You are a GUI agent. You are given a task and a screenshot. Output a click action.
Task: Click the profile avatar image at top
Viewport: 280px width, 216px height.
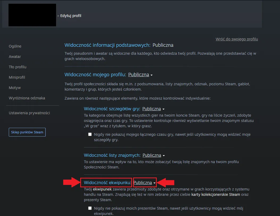(32, 15)
